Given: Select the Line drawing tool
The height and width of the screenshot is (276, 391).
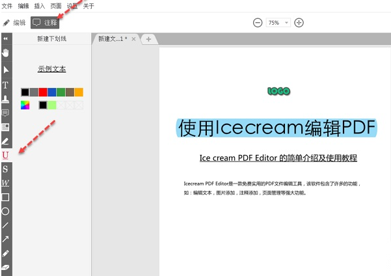Looking at the screenshot, I should [x=5, y=225].
